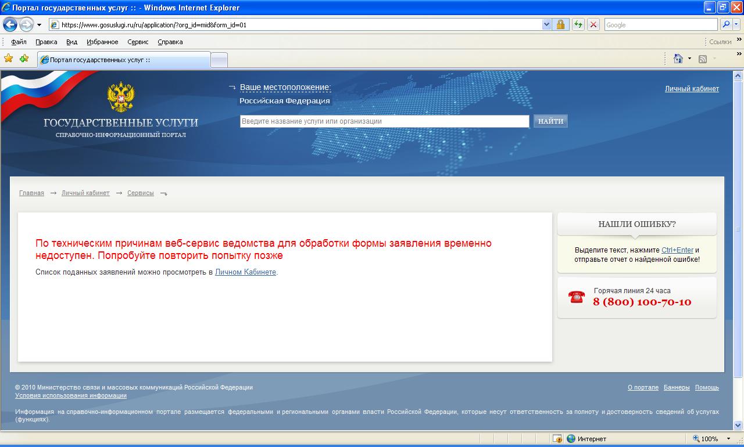This screenshot has width=744, height=447.
Task: Click the Государственные услуги portal title
Action: coord(121,122)
